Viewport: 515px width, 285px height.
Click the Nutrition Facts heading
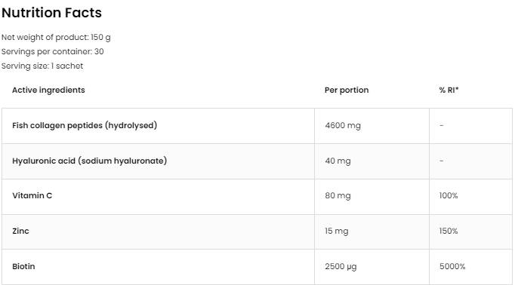(x=51, y=13)
